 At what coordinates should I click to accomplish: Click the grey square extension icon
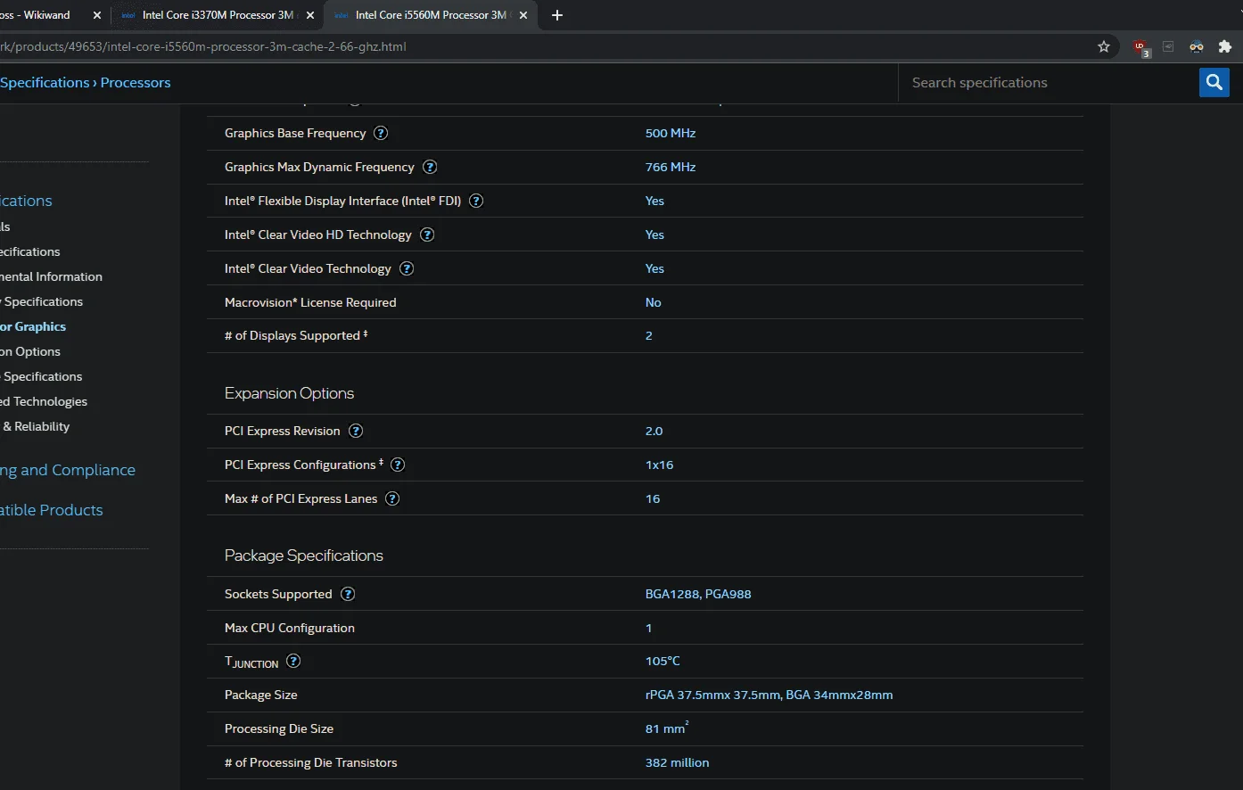coord(1168,46)
